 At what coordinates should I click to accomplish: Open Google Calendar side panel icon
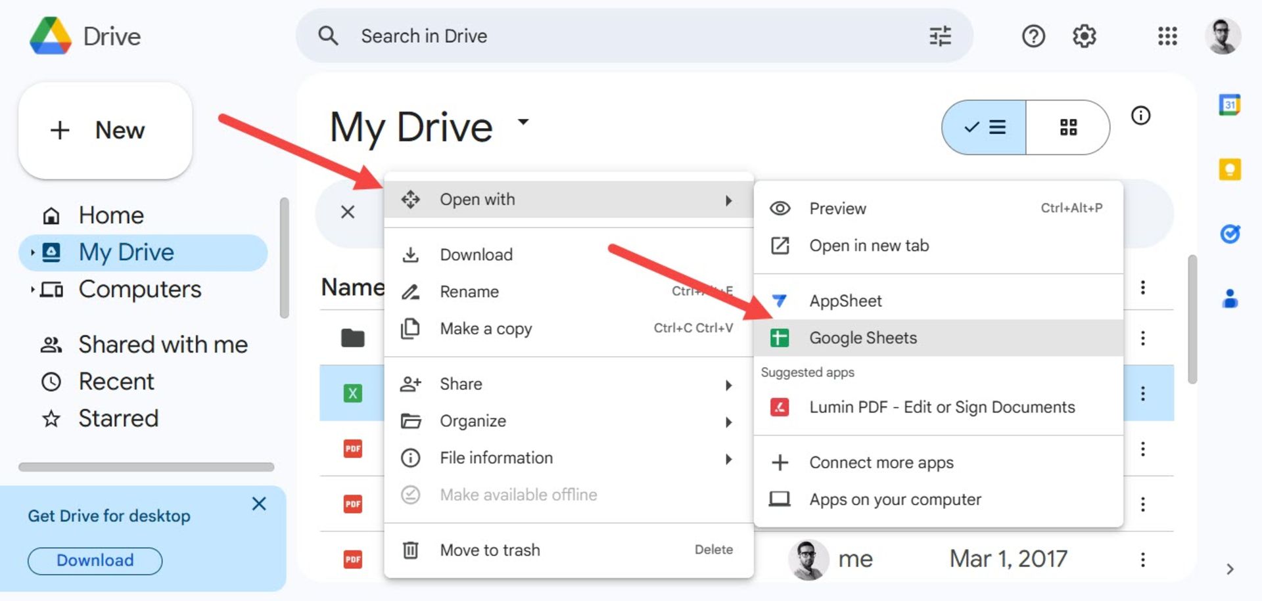click(x=1229, y=105)
